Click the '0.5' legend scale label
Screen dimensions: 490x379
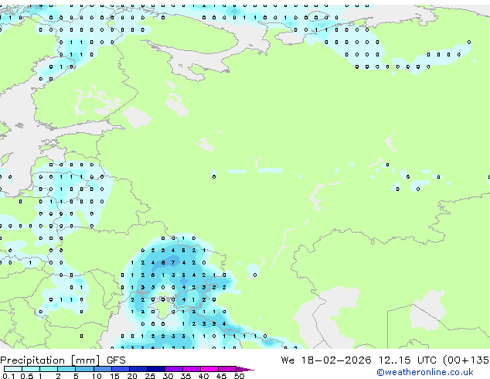pyautogui.click(x=27, y=376)
